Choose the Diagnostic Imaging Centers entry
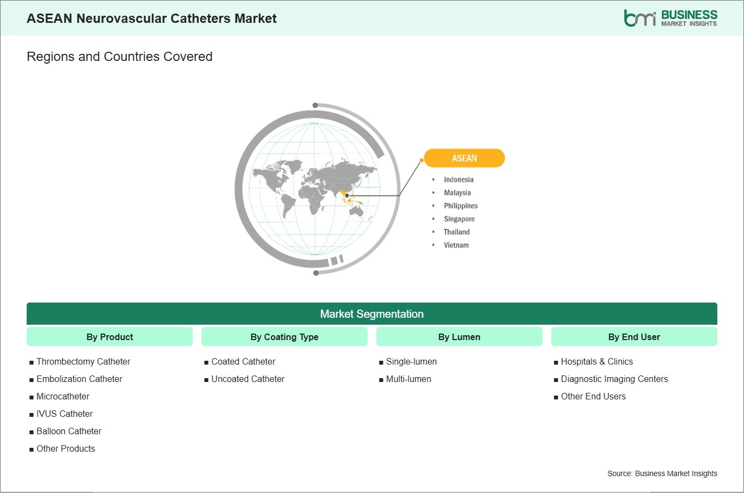Image resolution: width=744 pixels, height=493 pixels. click(x=614, y=379)
